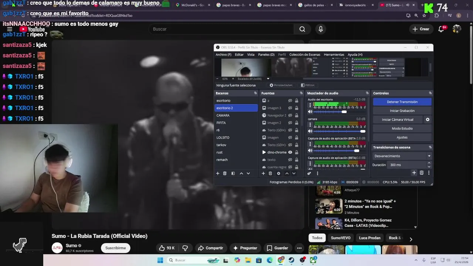The image size is (473, 266).
Task: Unlock the dino-chrome source
Action: (x=296, y=152)
